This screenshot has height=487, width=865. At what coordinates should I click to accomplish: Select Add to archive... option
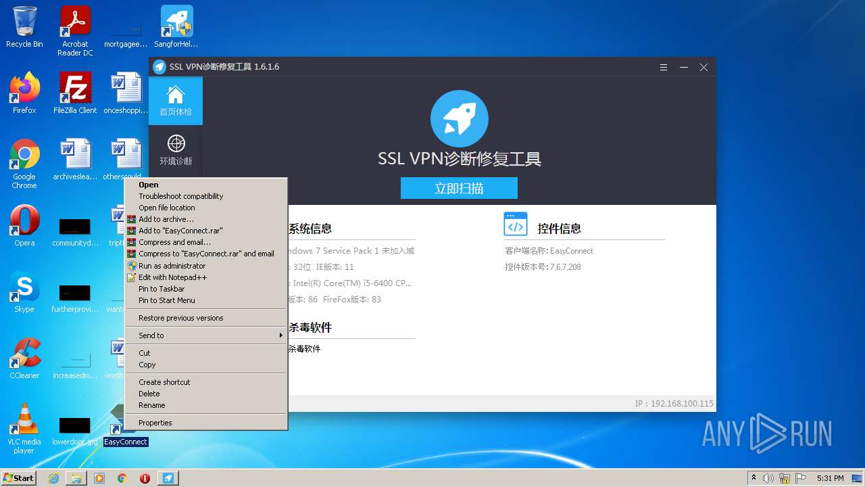coord(206,219)
